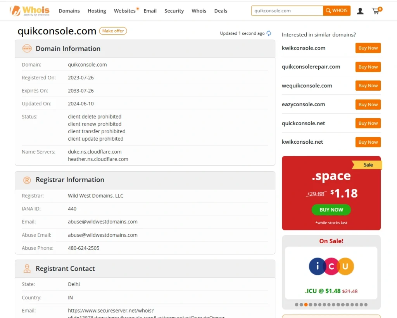Screen dimensions: 397x318
Task: Click the Registrar Information R icon
Action: (x=27, y=180)
